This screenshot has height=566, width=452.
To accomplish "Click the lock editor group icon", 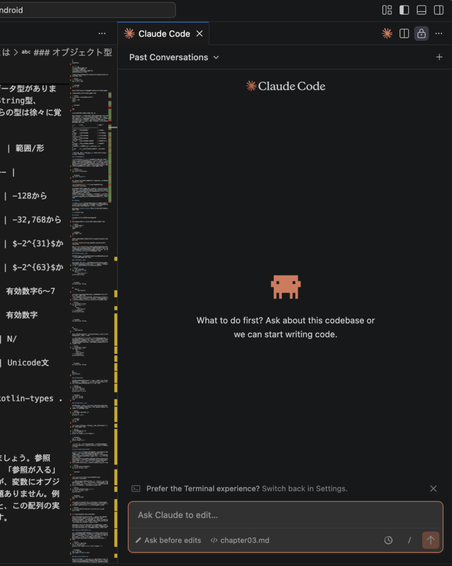I will point(422,34).
